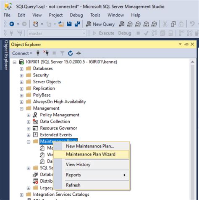
Task: Click the Copy toolbar icon
Action: [173, 24]
